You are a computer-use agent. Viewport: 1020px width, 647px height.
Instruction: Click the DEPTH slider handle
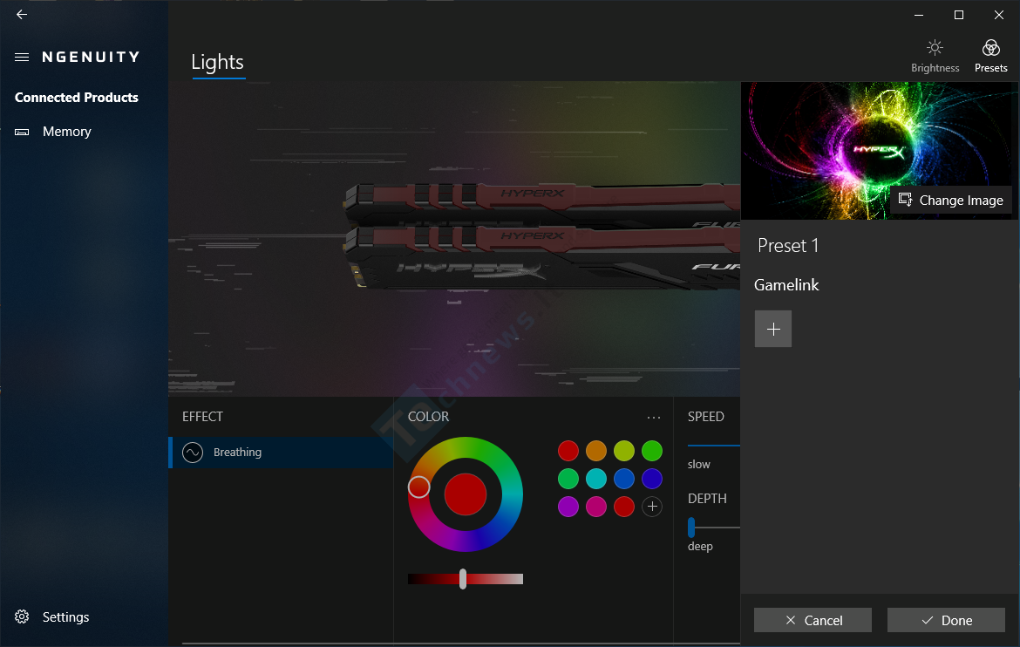coord(691,528)
